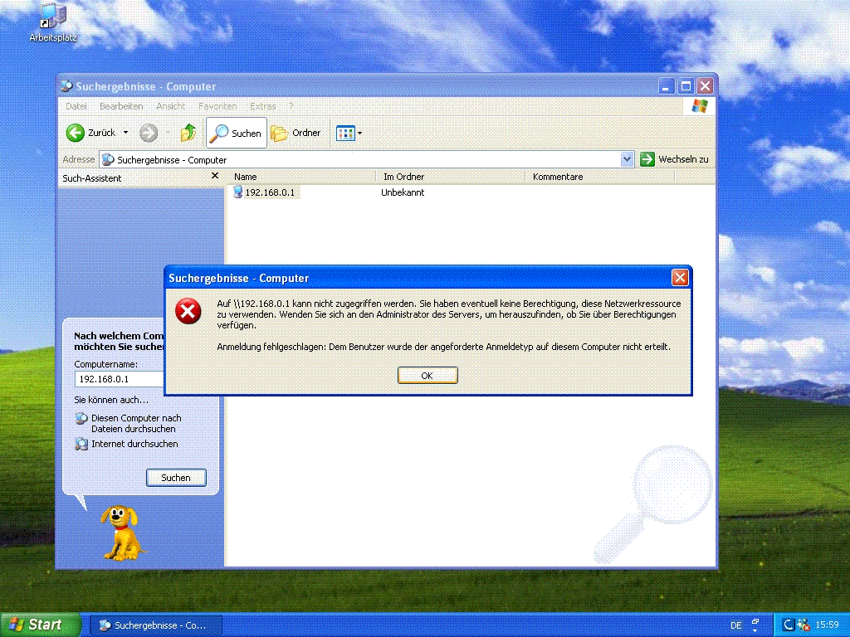Open the Extras menu
The image size is (850, 637).
coord(263,106)
